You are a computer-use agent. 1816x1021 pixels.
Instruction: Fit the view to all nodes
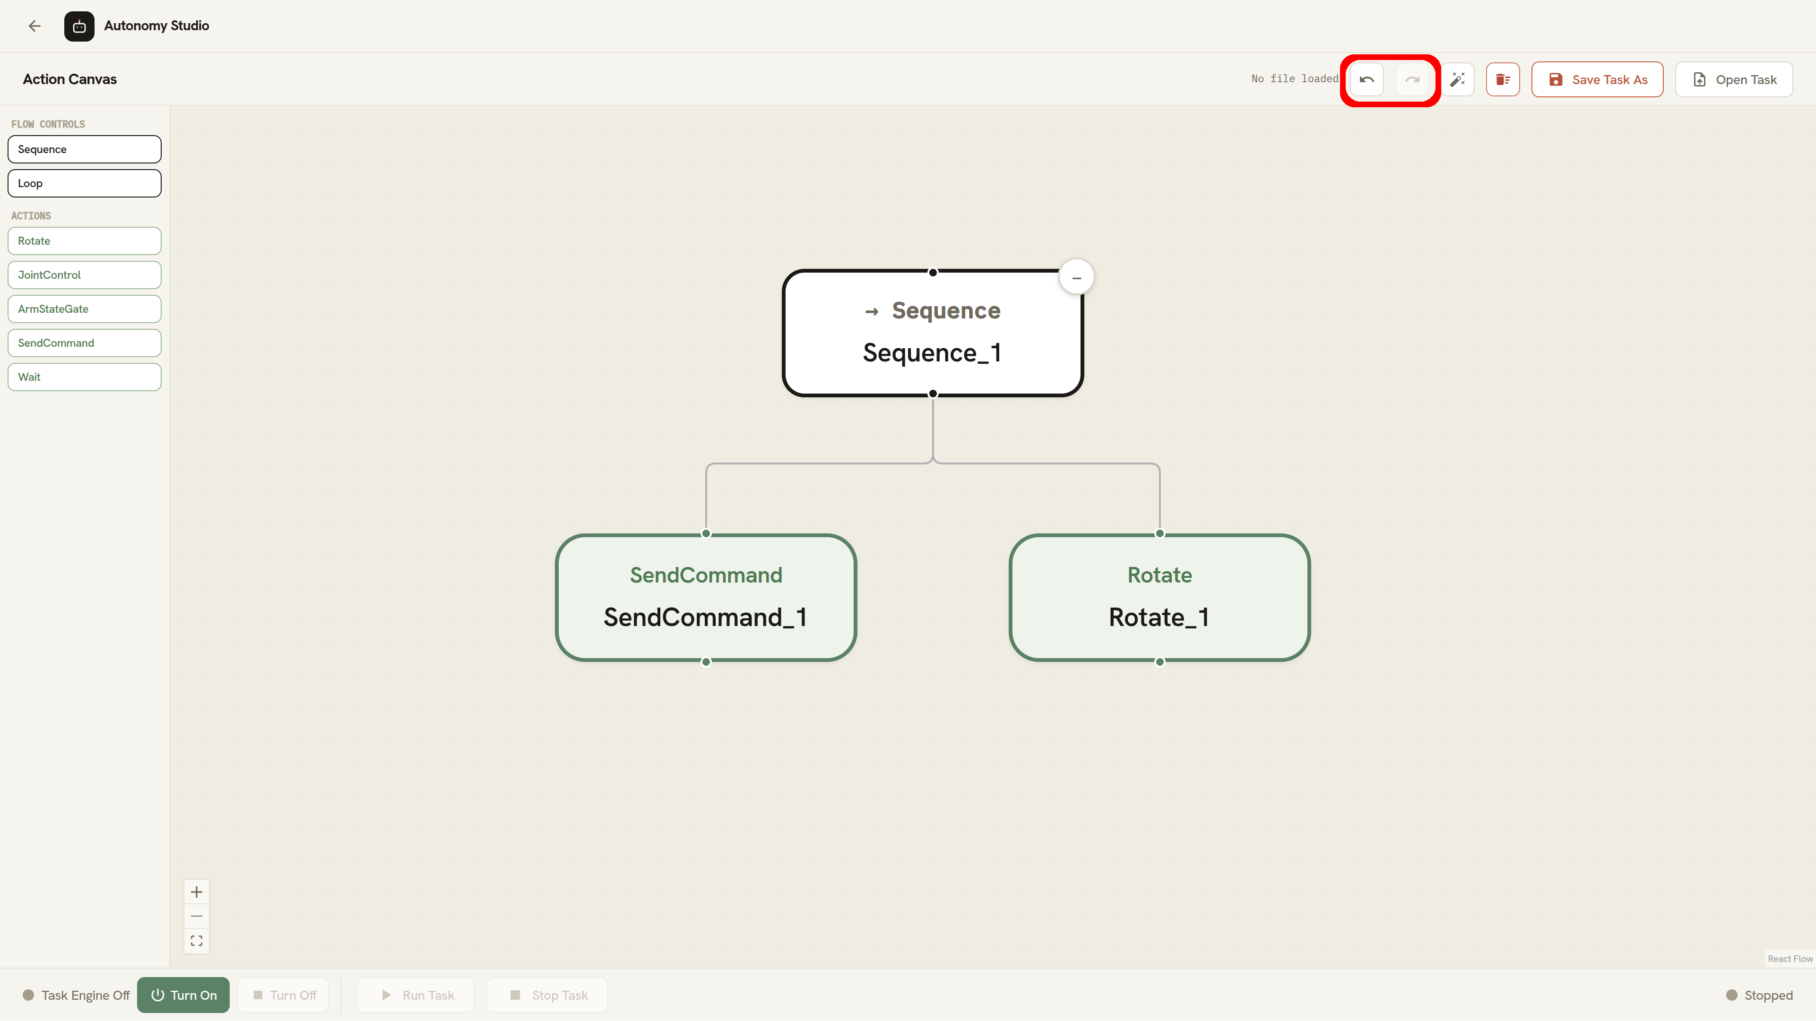[197, 941]
